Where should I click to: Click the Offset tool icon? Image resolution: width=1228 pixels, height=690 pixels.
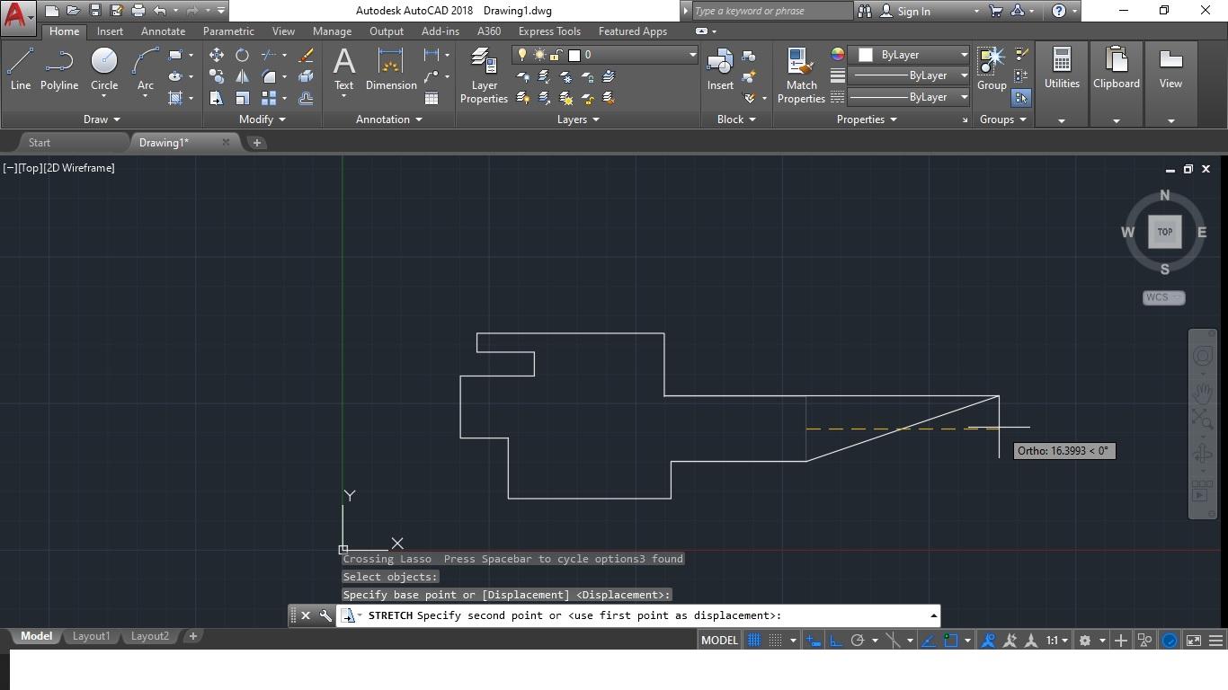tap(306, 98)
